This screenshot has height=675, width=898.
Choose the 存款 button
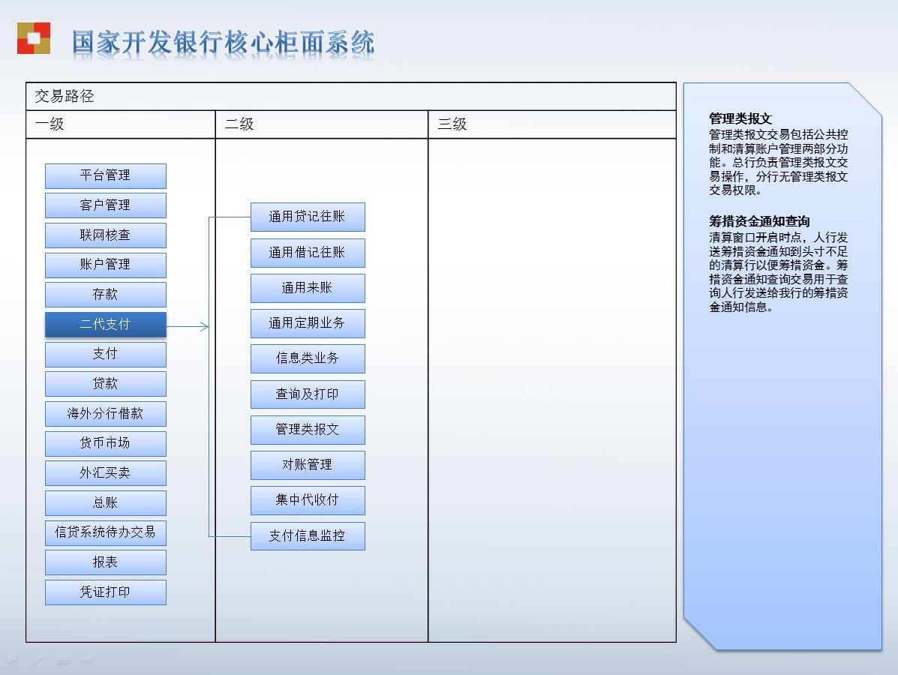point(105,295)
